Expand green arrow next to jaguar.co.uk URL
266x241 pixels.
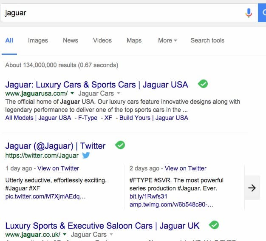65,234
